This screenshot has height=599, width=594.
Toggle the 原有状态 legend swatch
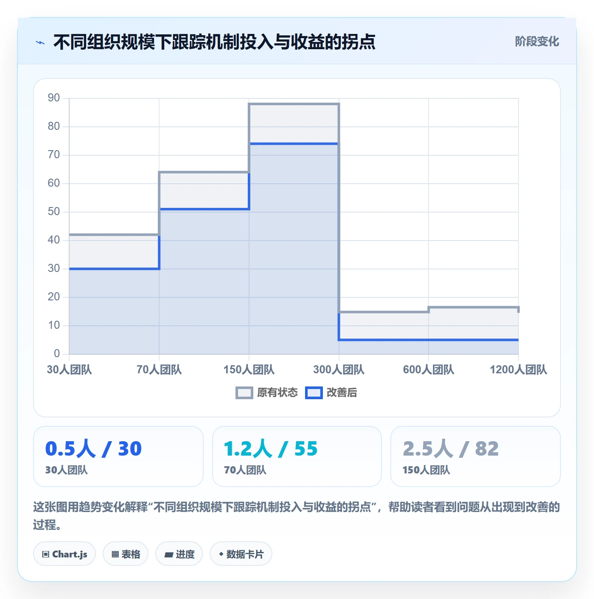click(244, 393)
